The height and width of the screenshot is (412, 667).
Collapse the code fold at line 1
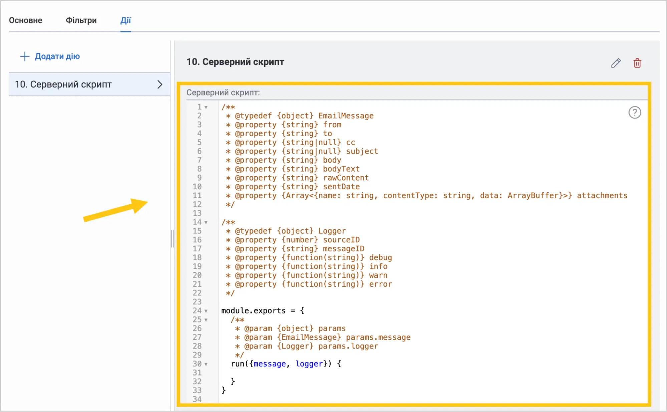[206, 108]
